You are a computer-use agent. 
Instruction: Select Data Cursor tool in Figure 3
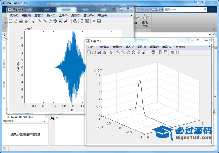pyautogui.click(x=139, y=52)
